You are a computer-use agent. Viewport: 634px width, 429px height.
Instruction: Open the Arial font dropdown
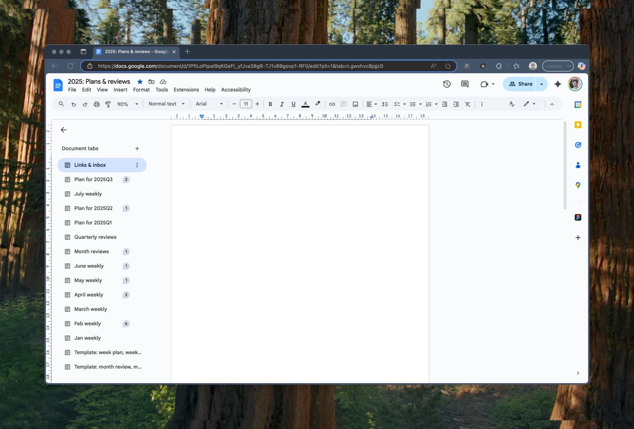pyautogui.click(x=209, y=104)
